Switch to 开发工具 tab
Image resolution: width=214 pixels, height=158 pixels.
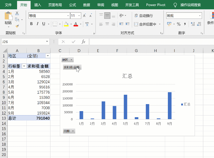click(x=132, y=5)
